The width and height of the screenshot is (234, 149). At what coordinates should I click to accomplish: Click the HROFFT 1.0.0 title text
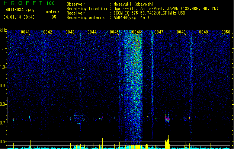pyautogui.click(x=29, y=3)
